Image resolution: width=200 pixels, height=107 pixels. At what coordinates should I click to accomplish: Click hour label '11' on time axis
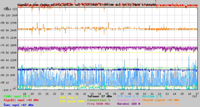[152, 94]
